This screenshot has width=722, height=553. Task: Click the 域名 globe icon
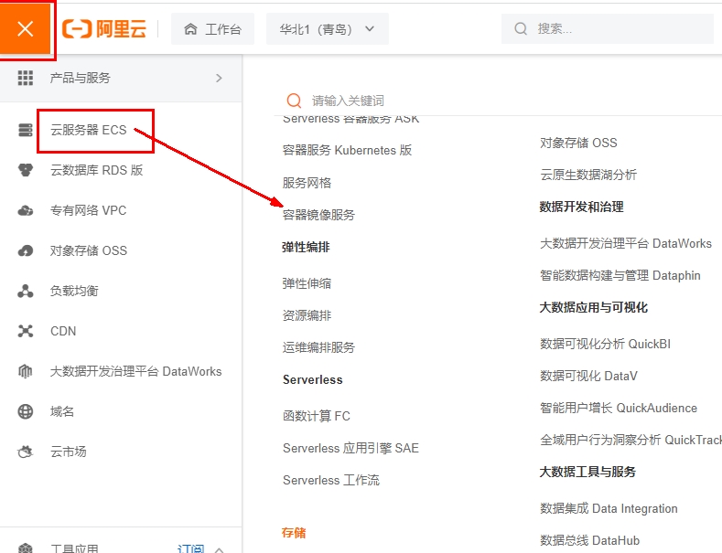point(26,411)
